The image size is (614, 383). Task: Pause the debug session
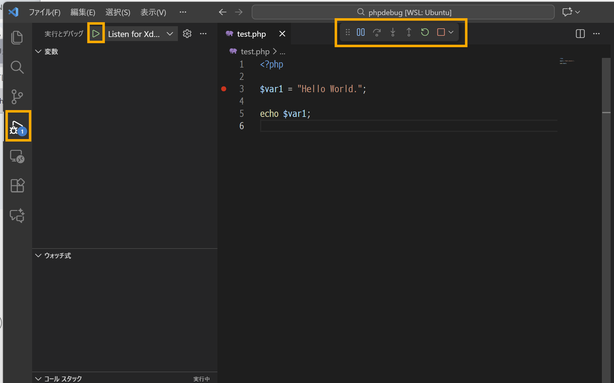[x=361, y=32]
